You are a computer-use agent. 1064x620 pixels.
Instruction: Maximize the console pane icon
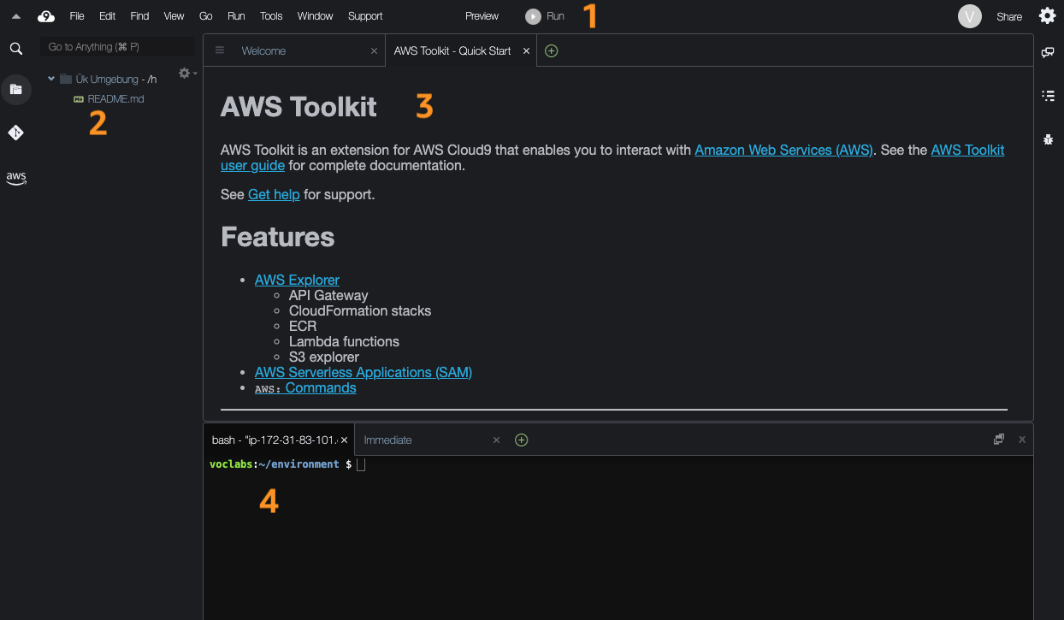(998, 440)
